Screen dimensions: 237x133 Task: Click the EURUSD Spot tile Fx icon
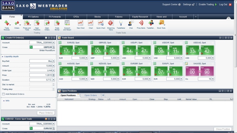point(60,43)
